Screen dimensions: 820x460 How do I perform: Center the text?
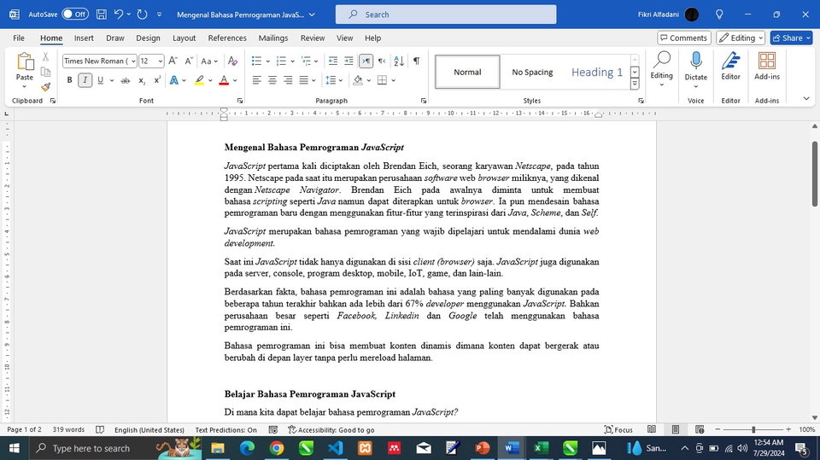click(x=272, y=80)
